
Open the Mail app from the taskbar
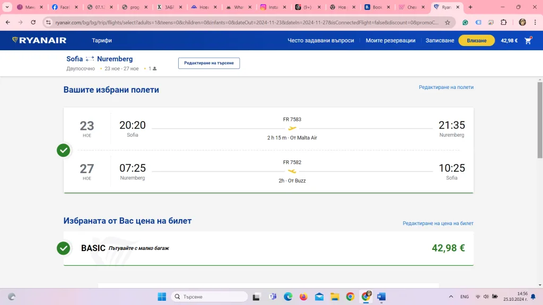click(x=319, y=297)
